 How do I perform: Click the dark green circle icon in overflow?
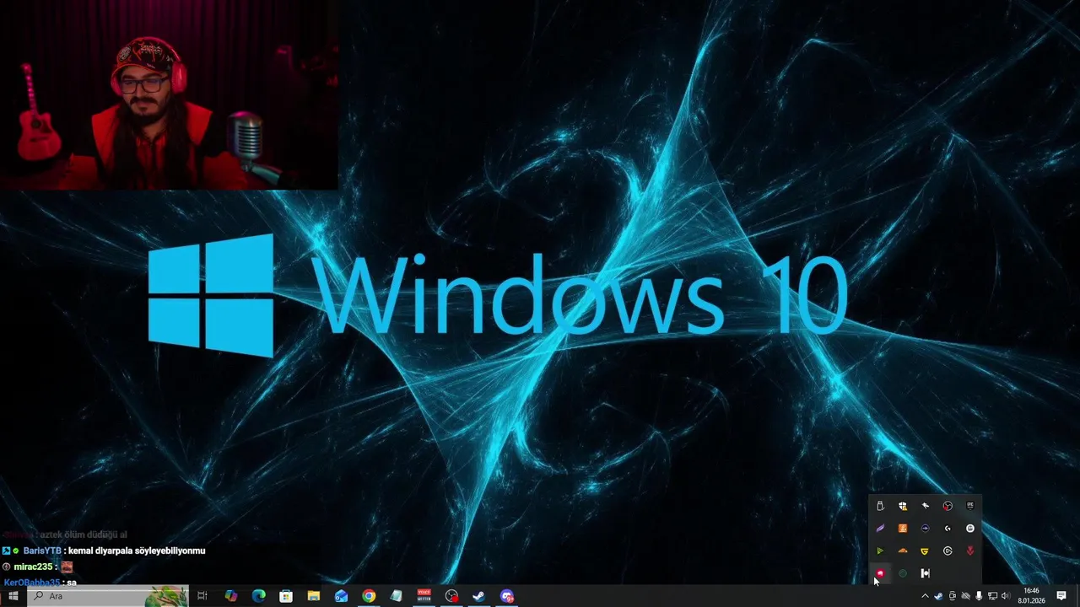(903, 573)
